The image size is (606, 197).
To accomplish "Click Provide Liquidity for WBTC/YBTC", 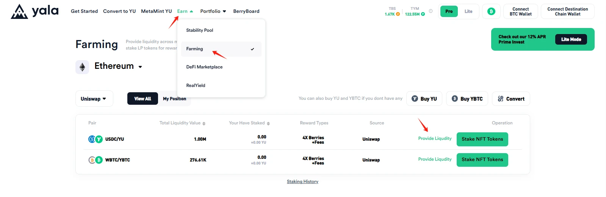I will [435, 159].
